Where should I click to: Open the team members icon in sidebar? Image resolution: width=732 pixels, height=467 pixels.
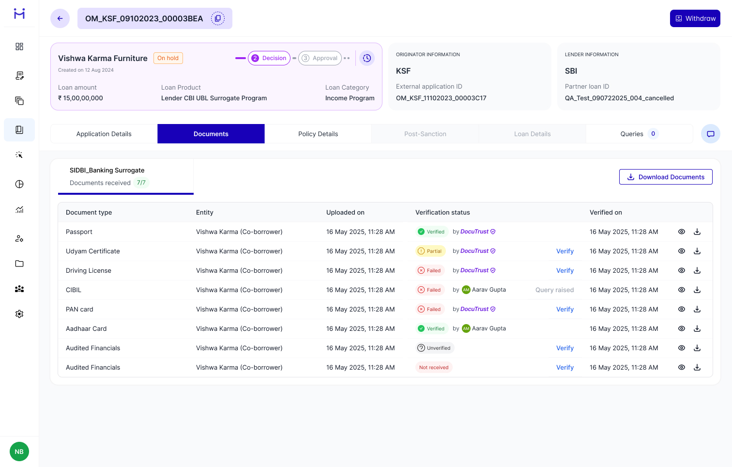[x=19, y=289]
